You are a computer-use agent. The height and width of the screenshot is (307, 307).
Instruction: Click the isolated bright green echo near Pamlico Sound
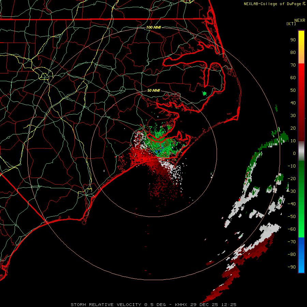coord(204,93)
